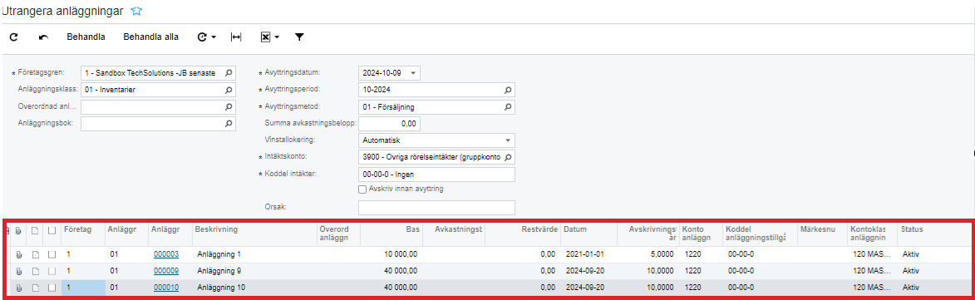Image resolution: width=975 pixels, height=300 pixels.
Task: Open lookup magnifier for Anläggningsbok field
Action: [x=229, y=124]
